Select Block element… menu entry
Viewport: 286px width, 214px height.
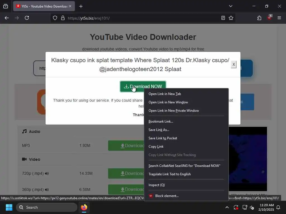(x=186, y=196)
